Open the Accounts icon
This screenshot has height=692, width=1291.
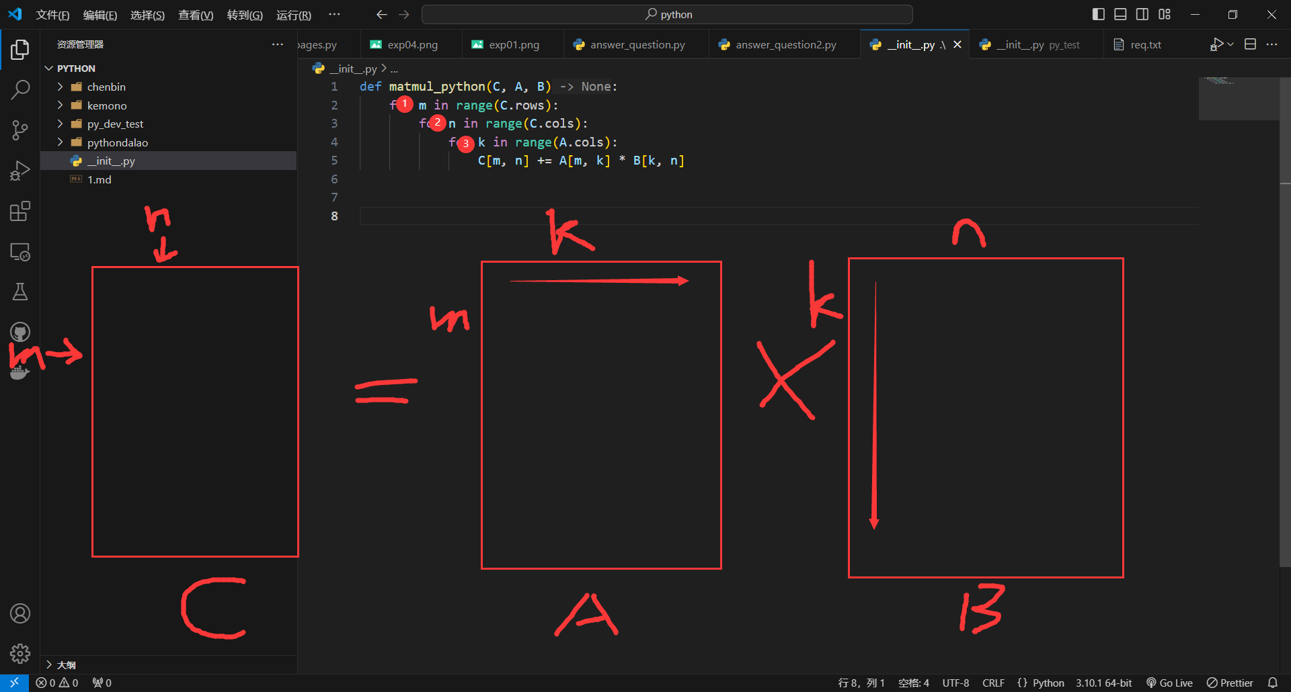(20, 613)
